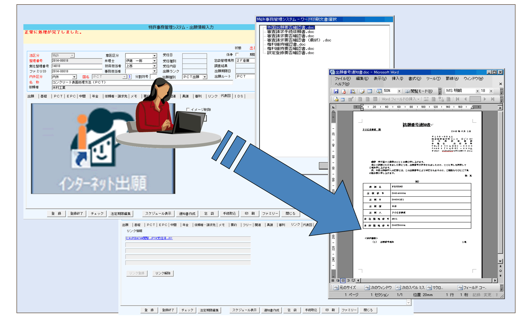This screenshot has width=532, height=319.
Task: Enable the イメージ削除 checkbox
Action: (x=188, y=110)
